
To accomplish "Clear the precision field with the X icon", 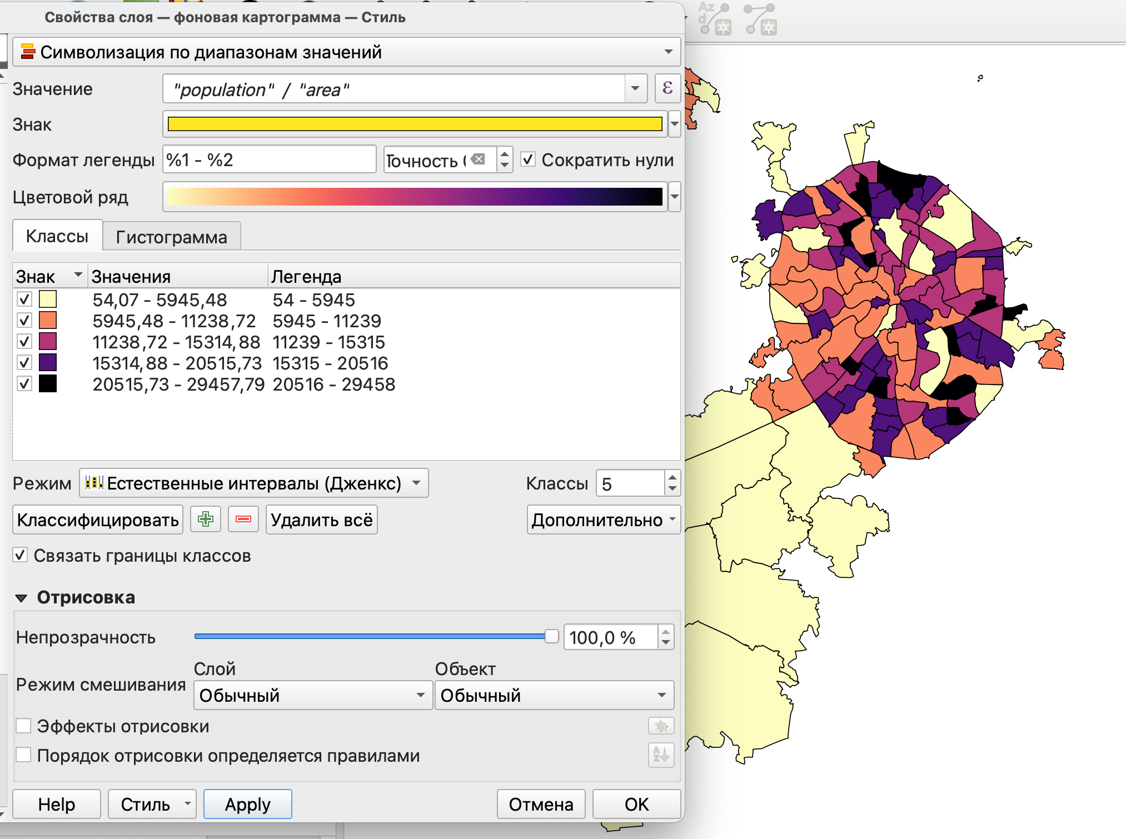I will pyautogui.click(x=478, y=159).
